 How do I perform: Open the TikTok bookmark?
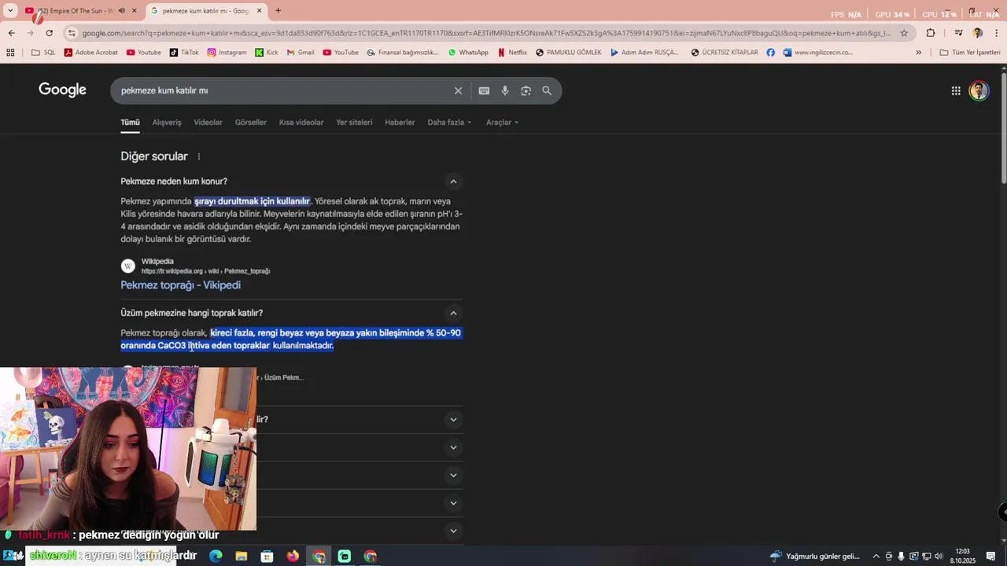pos(184,53)
